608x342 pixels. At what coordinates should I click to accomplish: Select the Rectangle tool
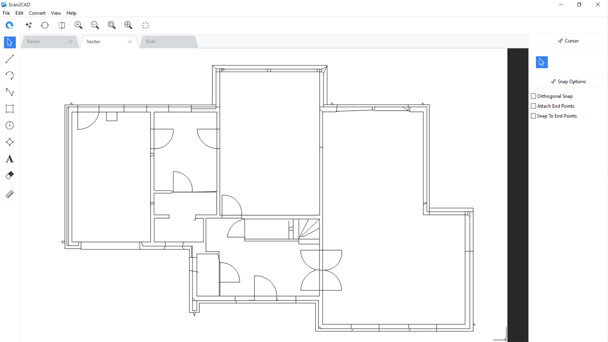(x=9, y=109)
